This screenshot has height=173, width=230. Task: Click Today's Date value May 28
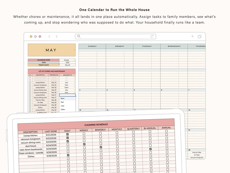pyautogui.click(x=67, y=65)
